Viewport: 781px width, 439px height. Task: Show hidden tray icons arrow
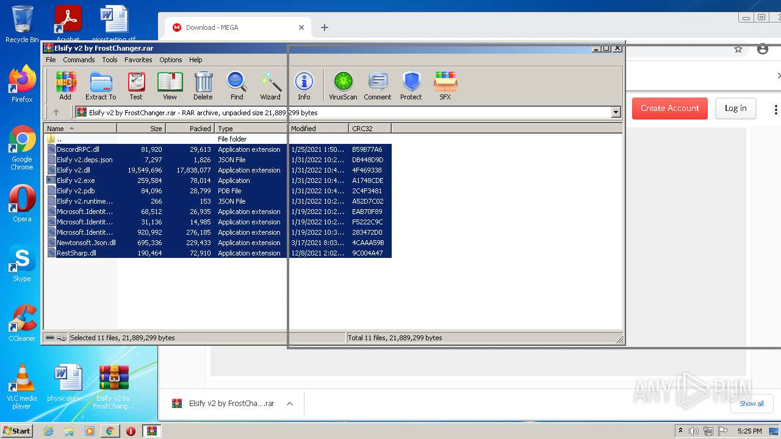(x=680, y=431)
